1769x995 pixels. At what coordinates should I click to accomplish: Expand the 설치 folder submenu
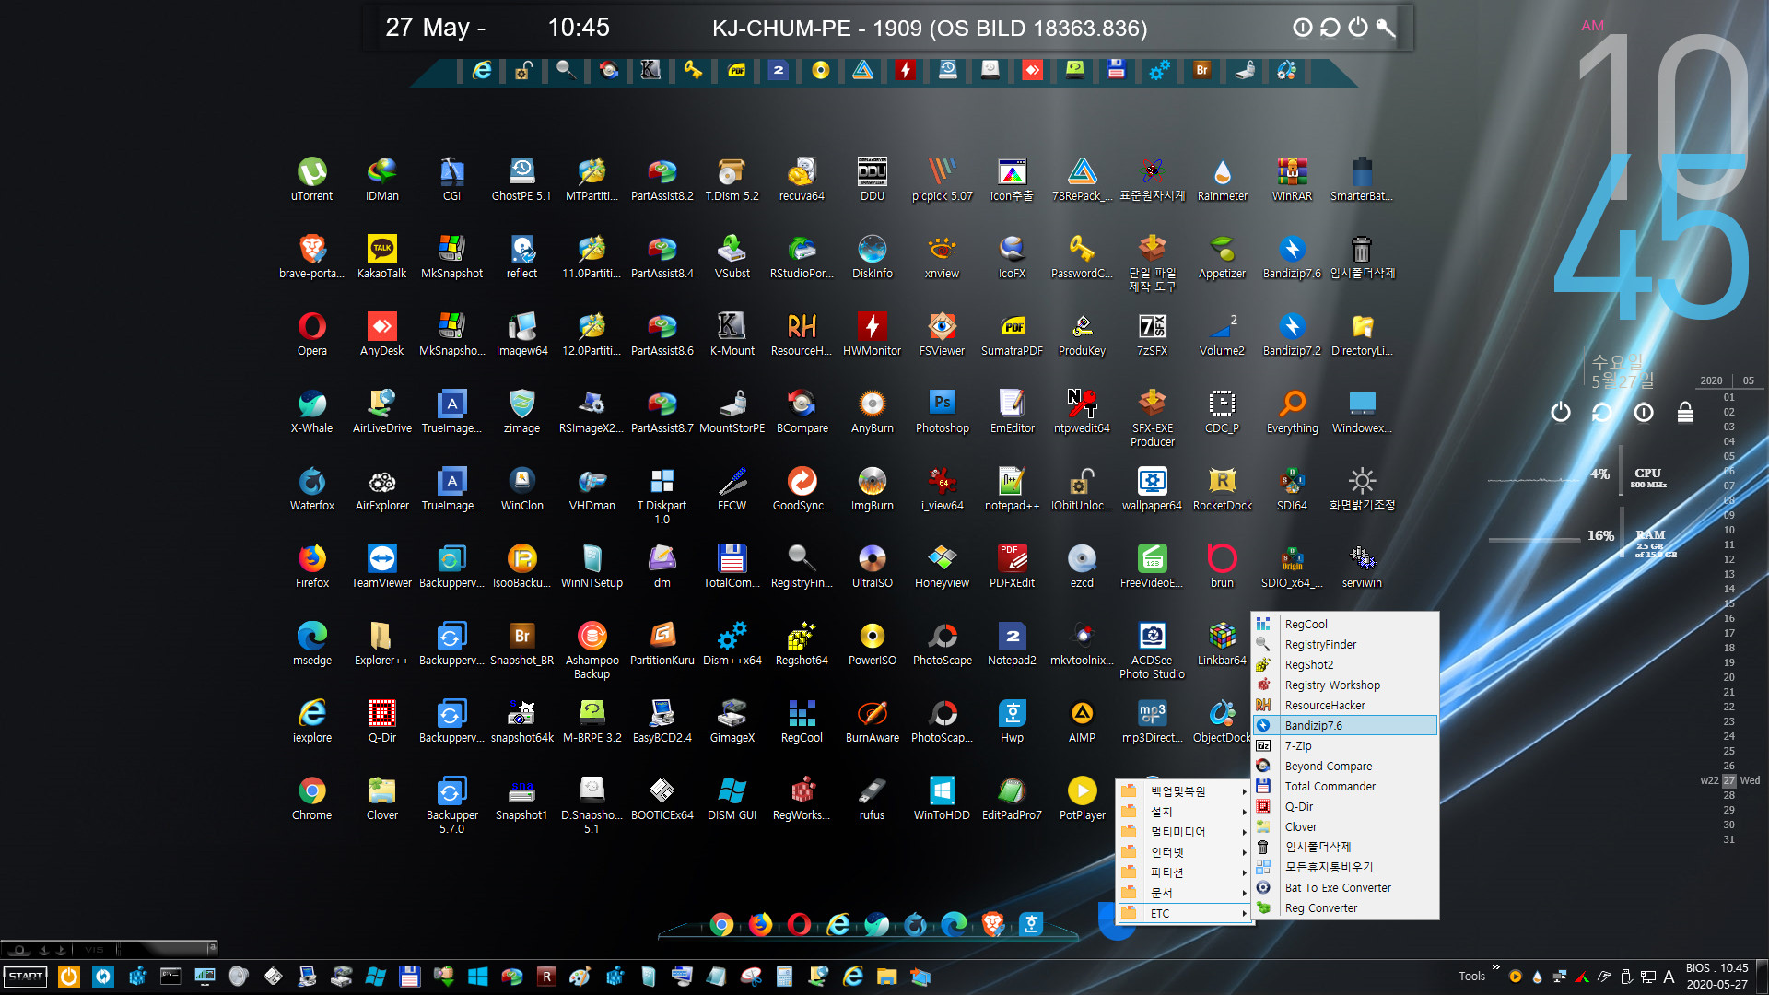(x=1184, y=812)
